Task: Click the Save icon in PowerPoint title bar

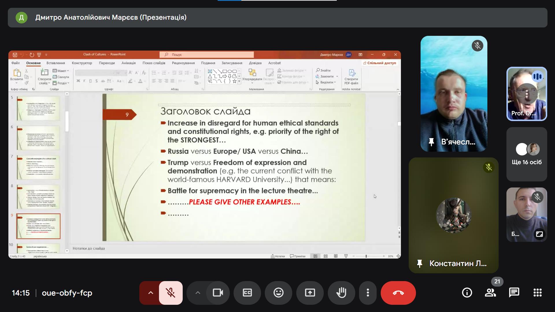Action: pyautogui.click(x=15, y=55)
